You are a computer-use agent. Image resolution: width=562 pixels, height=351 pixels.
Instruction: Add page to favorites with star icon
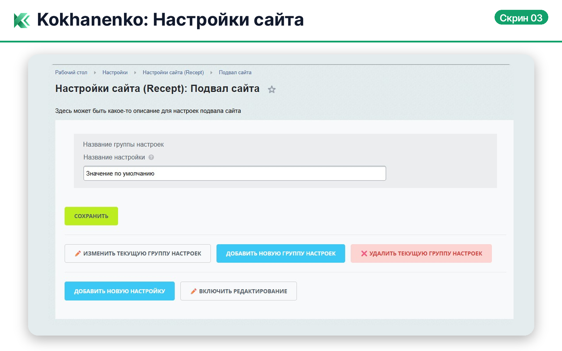(x=272, y=90)
